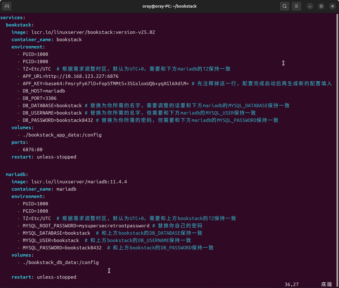Click the 36,27 cursor position indicator
Viewport: 339px width, 288px height.
pyautogui.click(x=291, y=284)
